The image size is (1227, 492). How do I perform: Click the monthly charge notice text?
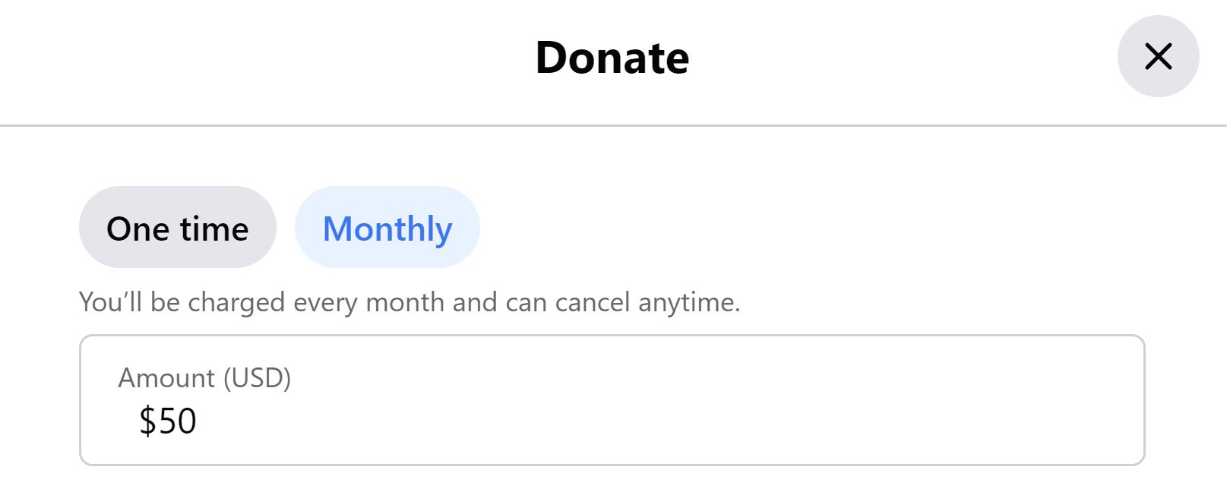(x=410, y=302)
